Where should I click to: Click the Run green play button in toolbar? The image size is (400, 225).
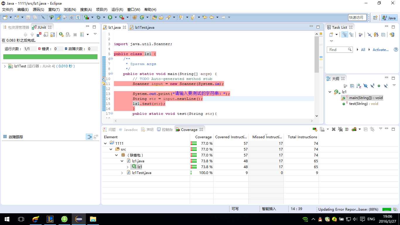(x=110, y=17)
